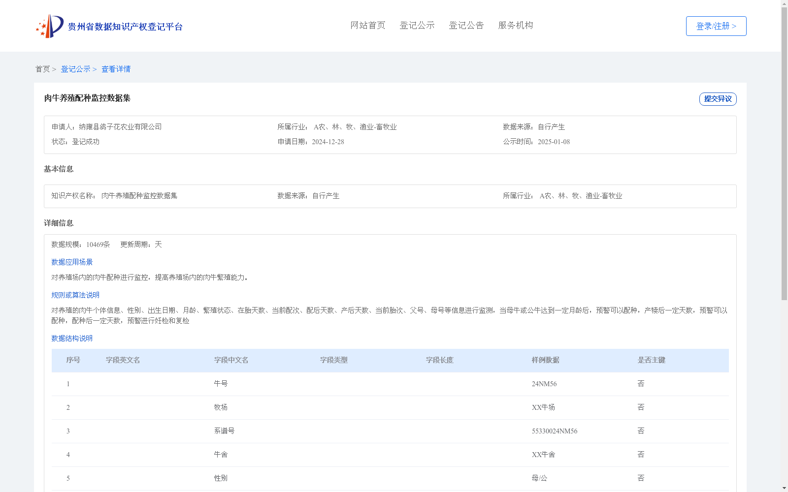The height and width of the screenshot is (492, 788).
Task: Click the 数据结构说明 heading
Action: 72,338
